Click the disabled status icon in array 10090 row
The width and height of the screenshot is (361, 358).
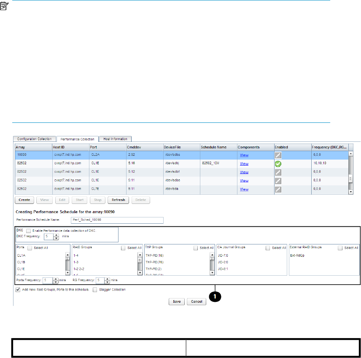278,155
